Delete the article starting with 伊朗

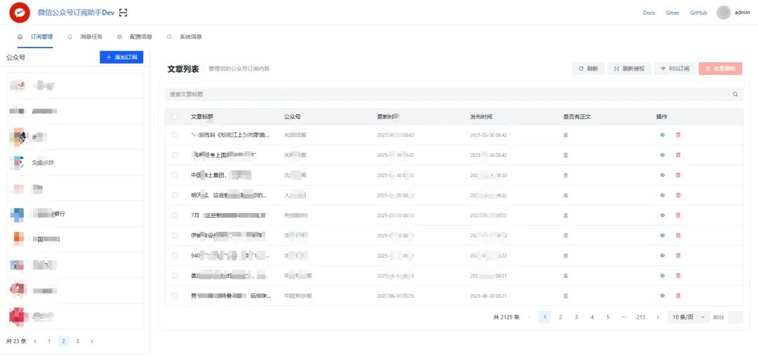pyautogui.click(x=678, y=235)
